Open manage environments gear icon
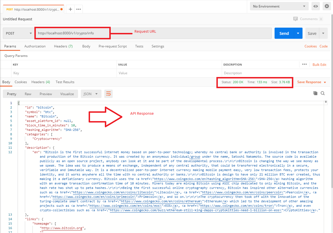333x233 pixels. [x=327, y=6]
